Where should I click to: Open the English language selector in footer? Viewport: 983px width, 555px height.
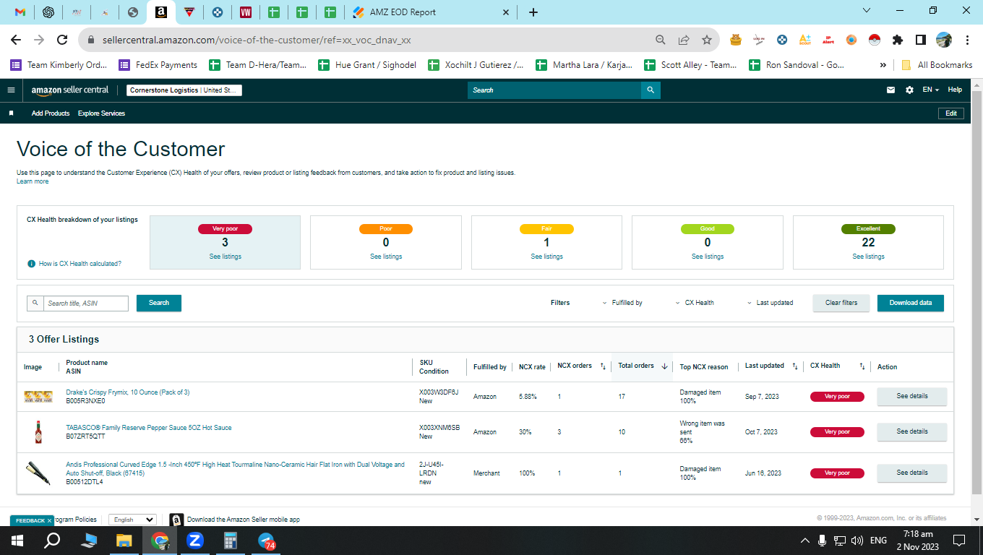tap(132, 520)
